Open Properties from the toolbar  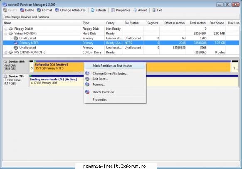[121, 10]
